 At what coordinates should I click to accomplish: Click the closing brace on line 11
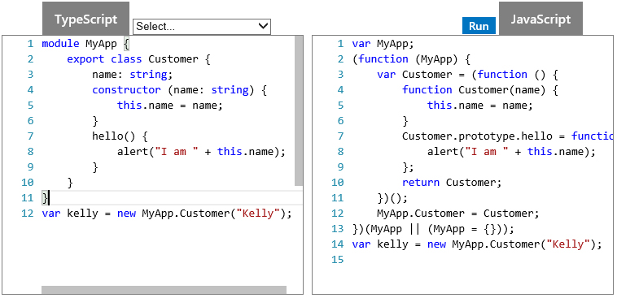tap(45, 198)
